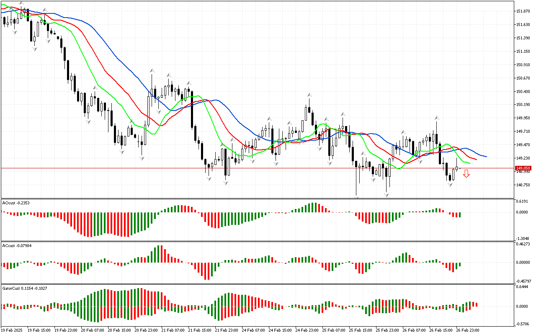Click the 149.950 price scale value

(x=523, y=118)
